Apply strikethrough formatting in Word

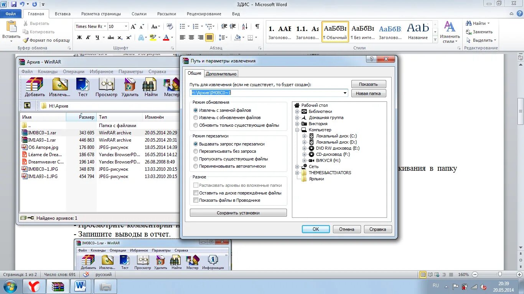[110, 38]
